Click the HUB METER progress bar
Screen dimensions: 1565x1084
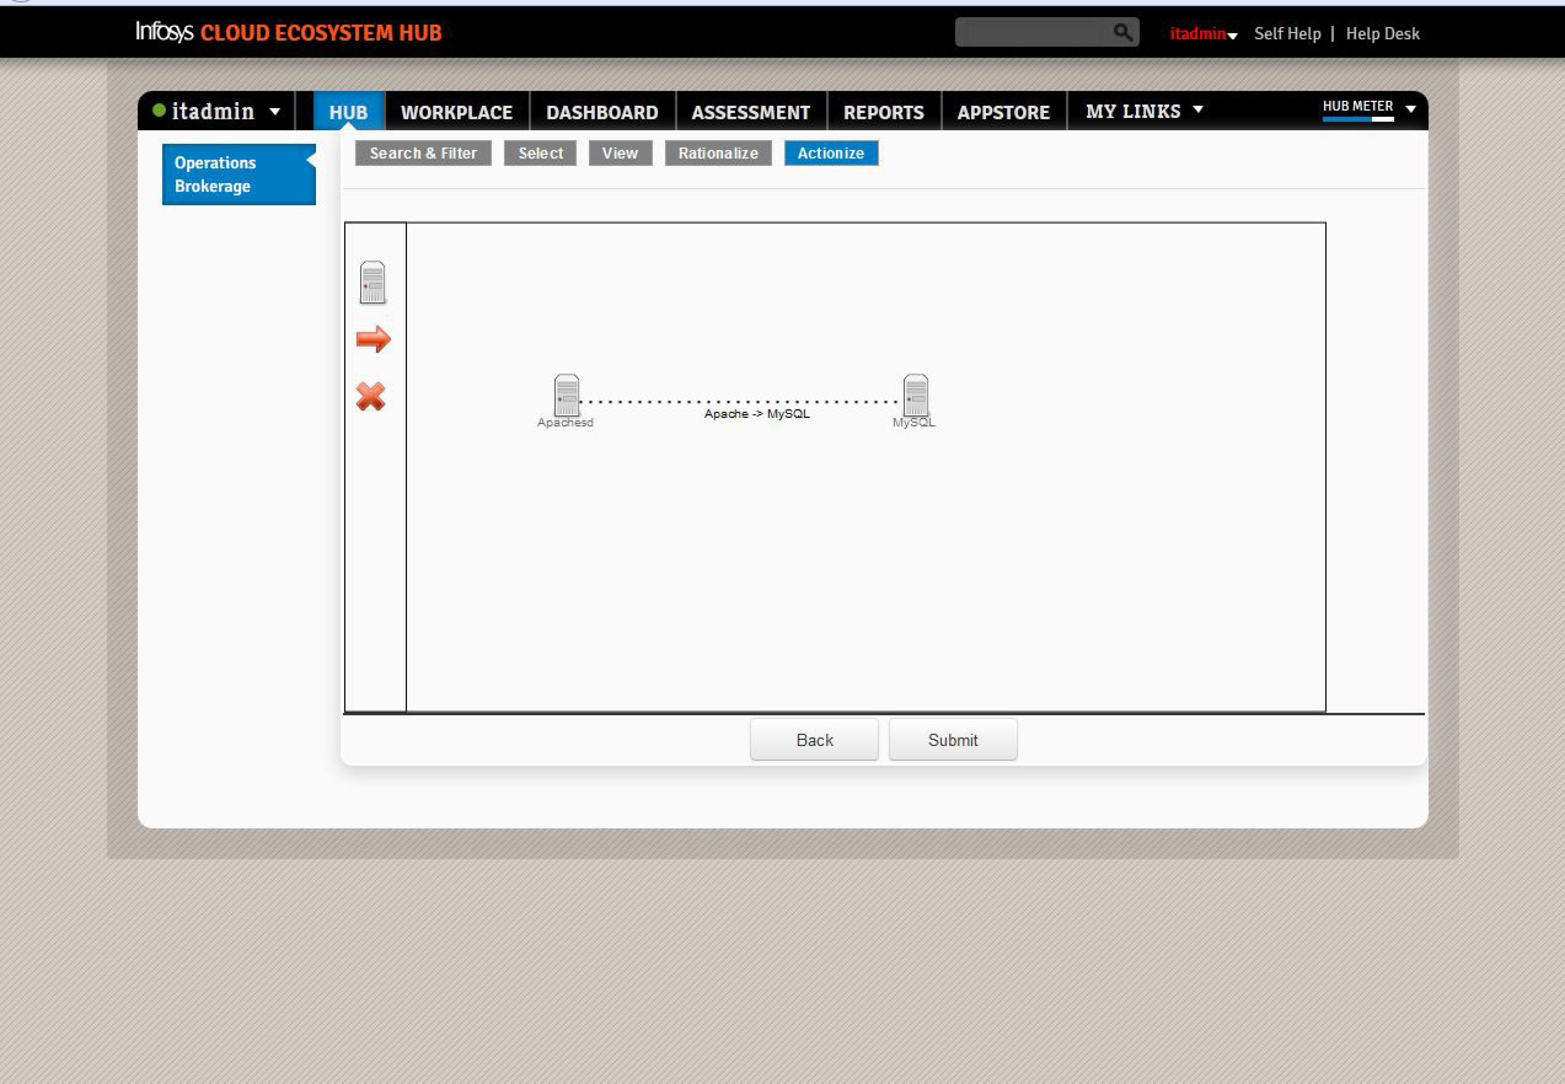point(1358,119)
